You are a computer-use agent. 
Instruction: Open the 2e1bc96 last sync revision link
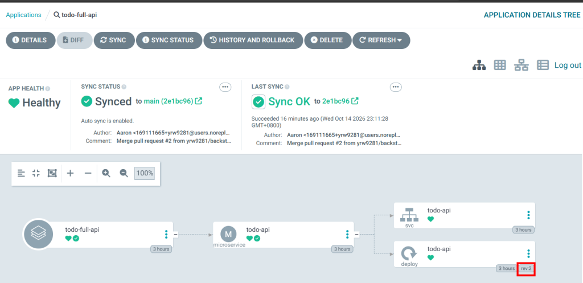tap(336, 101)
